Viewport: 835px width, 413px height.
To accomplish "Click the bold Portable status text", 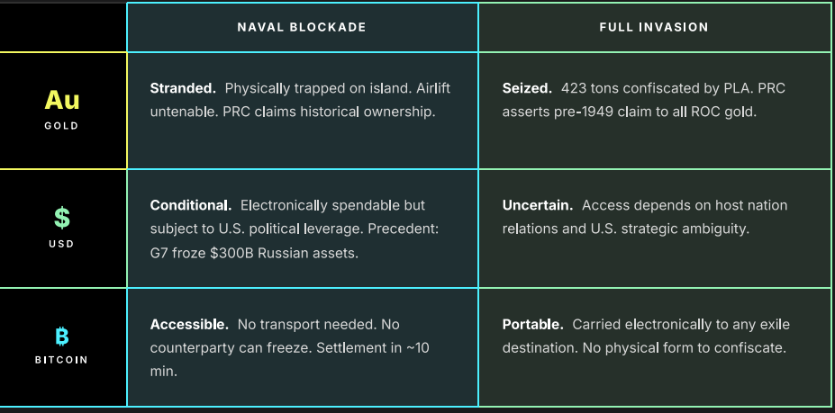I will pos(533,324).
